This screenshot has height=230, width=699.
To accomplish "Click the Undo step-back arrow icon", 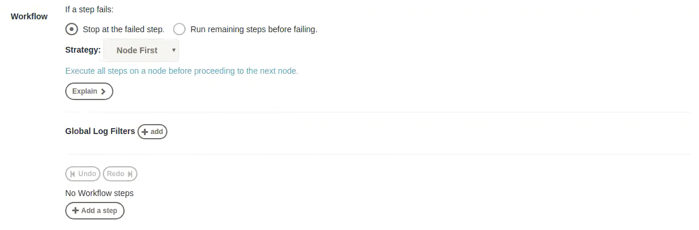I will tap(73, 174).
